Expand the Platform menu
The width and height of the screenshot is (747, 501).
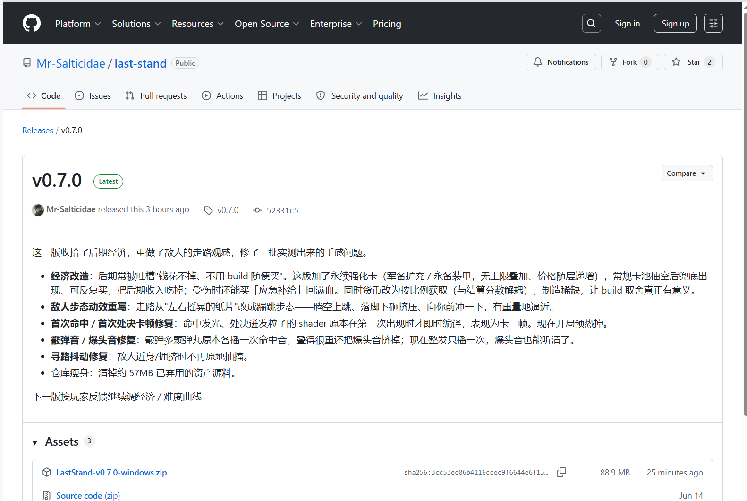click(x=78, y=24)
